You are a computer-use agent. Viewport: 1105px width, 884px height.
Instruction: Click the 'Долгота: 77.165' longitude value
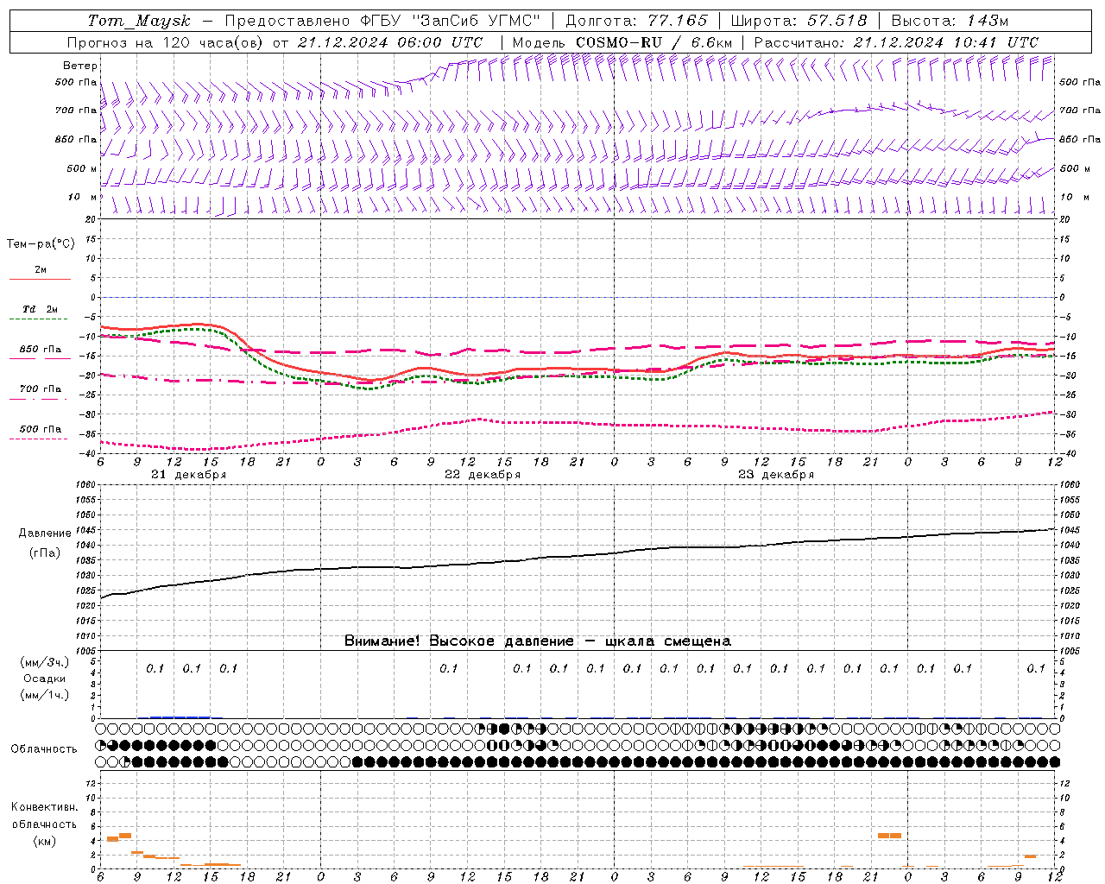coord(636,21)
